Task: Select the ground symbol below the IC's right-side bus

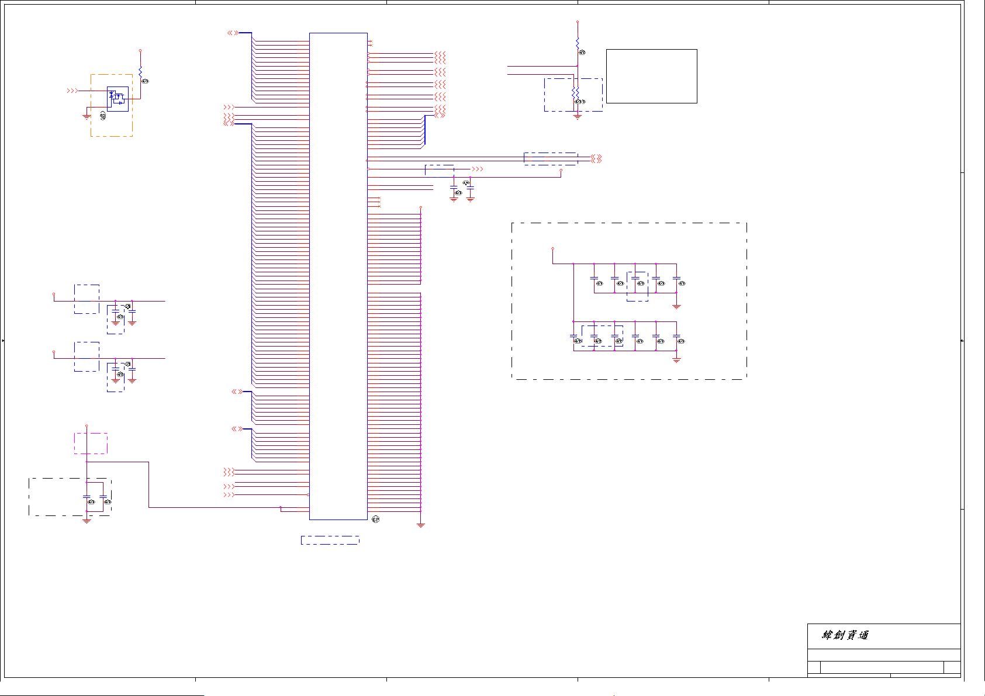Action: pyautogui.click(x=421, y=525)
